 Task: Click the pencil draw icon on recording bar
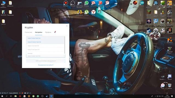pyautogui.click(x=28, y=93)
